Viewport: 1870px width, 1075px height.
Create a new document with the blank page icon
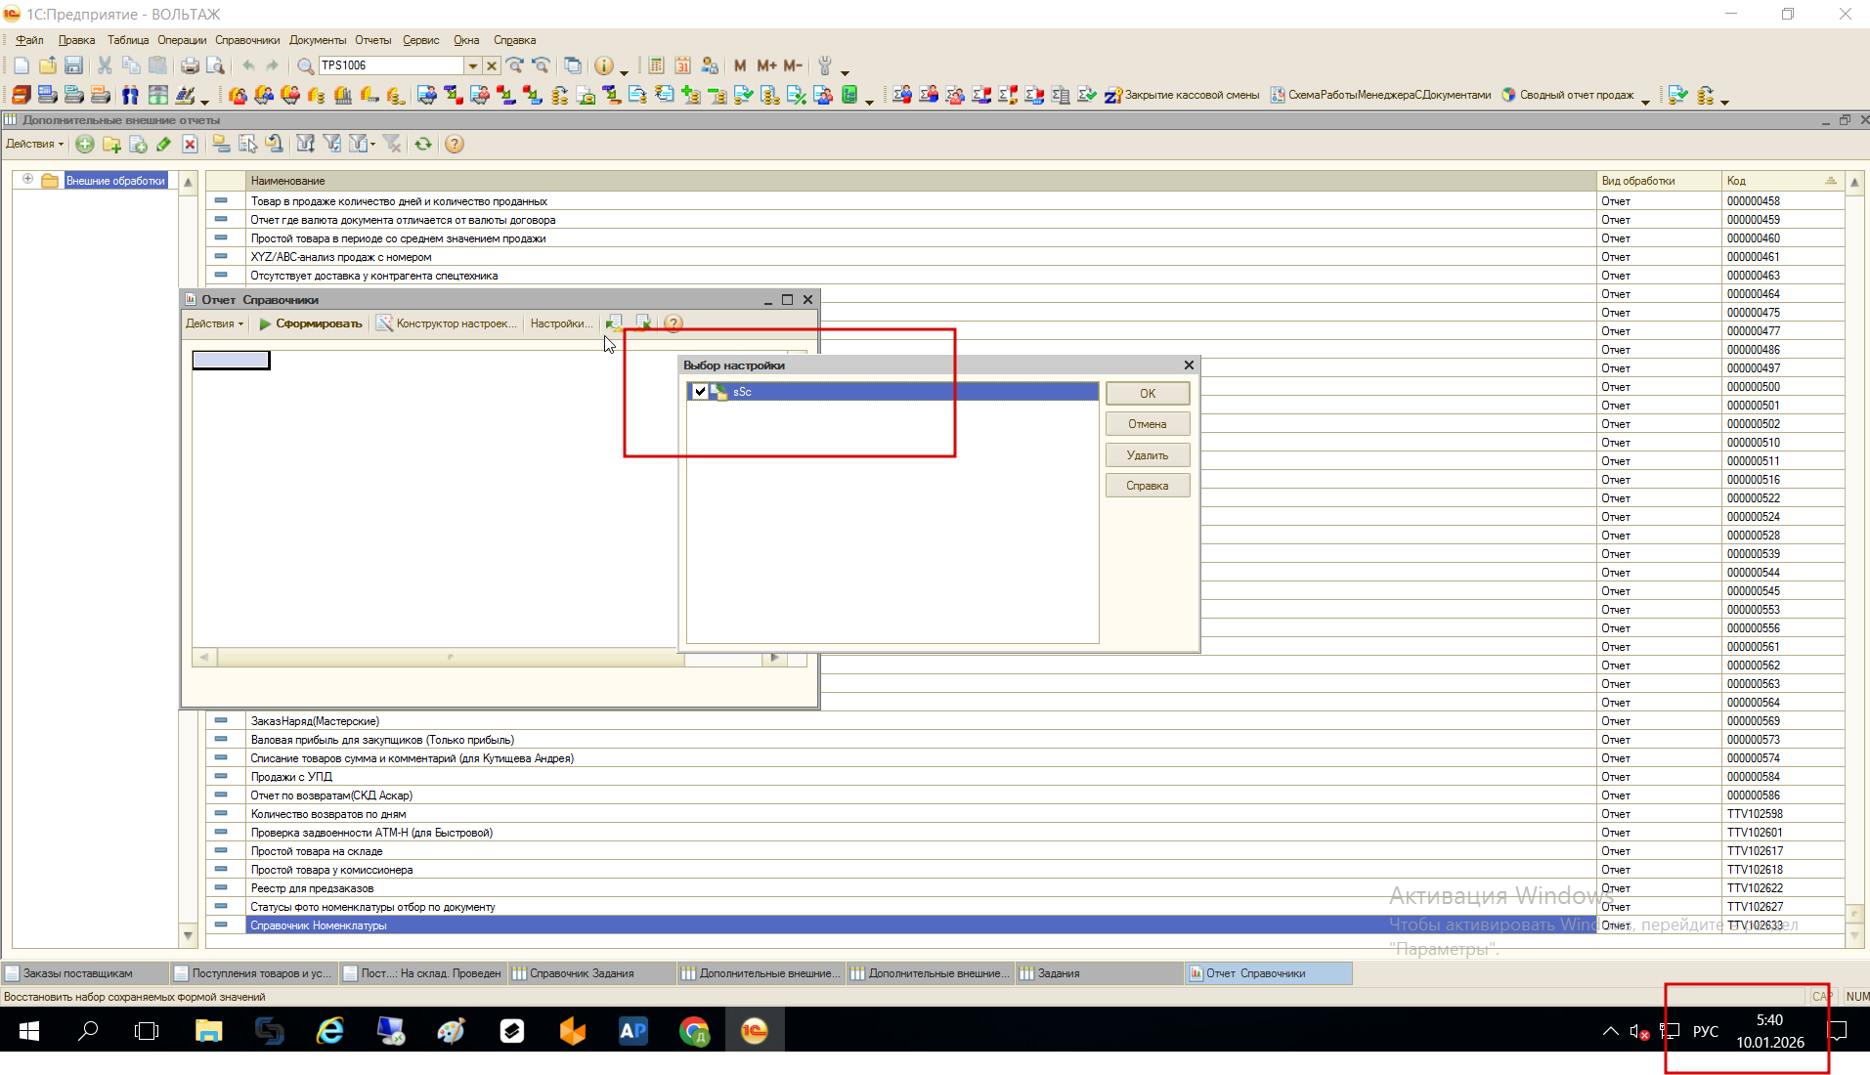(x=21, y=65)
